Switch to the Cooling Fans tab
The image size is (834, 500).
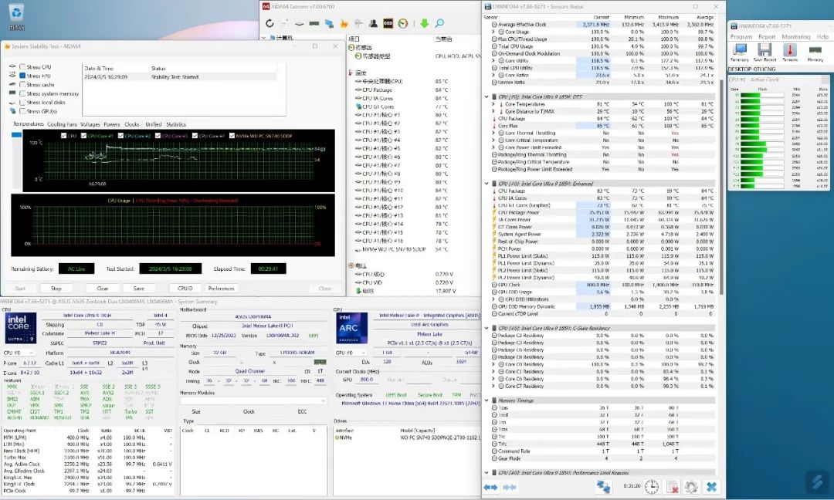pos(62,124)
